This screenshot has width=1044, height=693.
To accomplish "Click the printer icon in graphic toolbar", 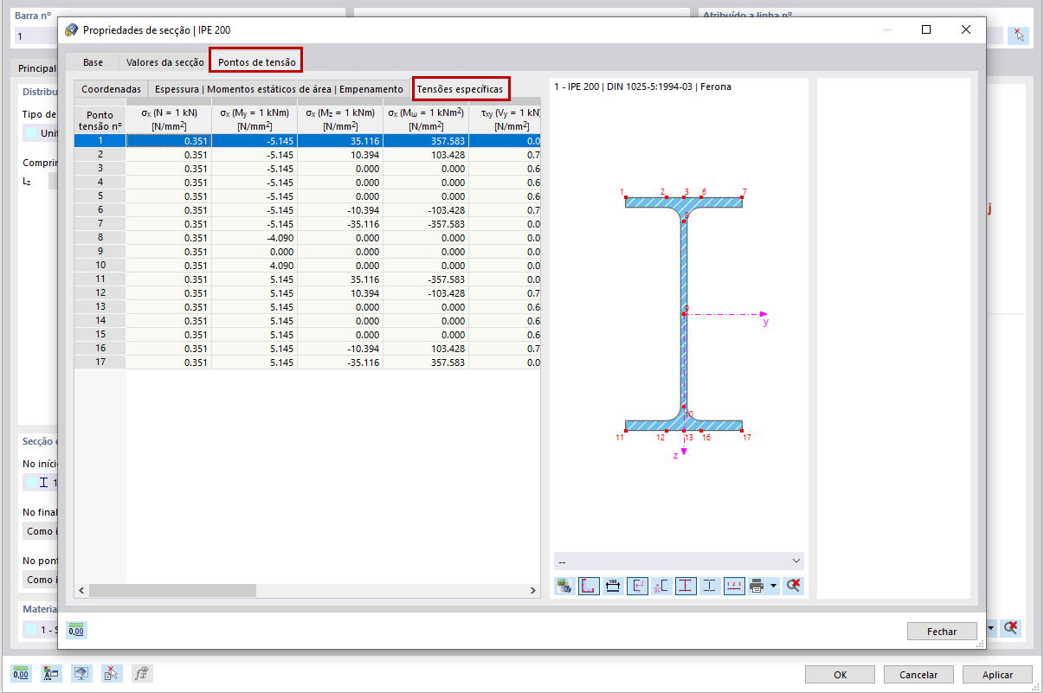I will pos(757,586).
